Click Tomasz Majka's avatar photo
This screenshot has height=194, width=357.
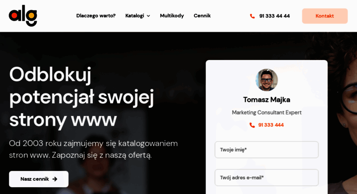(266, 80)
